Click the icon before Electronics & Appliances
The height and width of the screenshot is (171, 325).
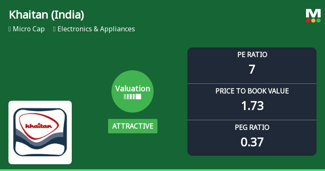point(54,29)
